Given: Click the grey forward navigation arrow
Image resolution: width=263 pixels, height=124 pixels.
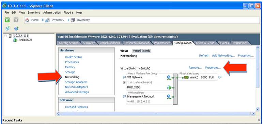Looking at the screenshot, I should [x=16, y=20].
